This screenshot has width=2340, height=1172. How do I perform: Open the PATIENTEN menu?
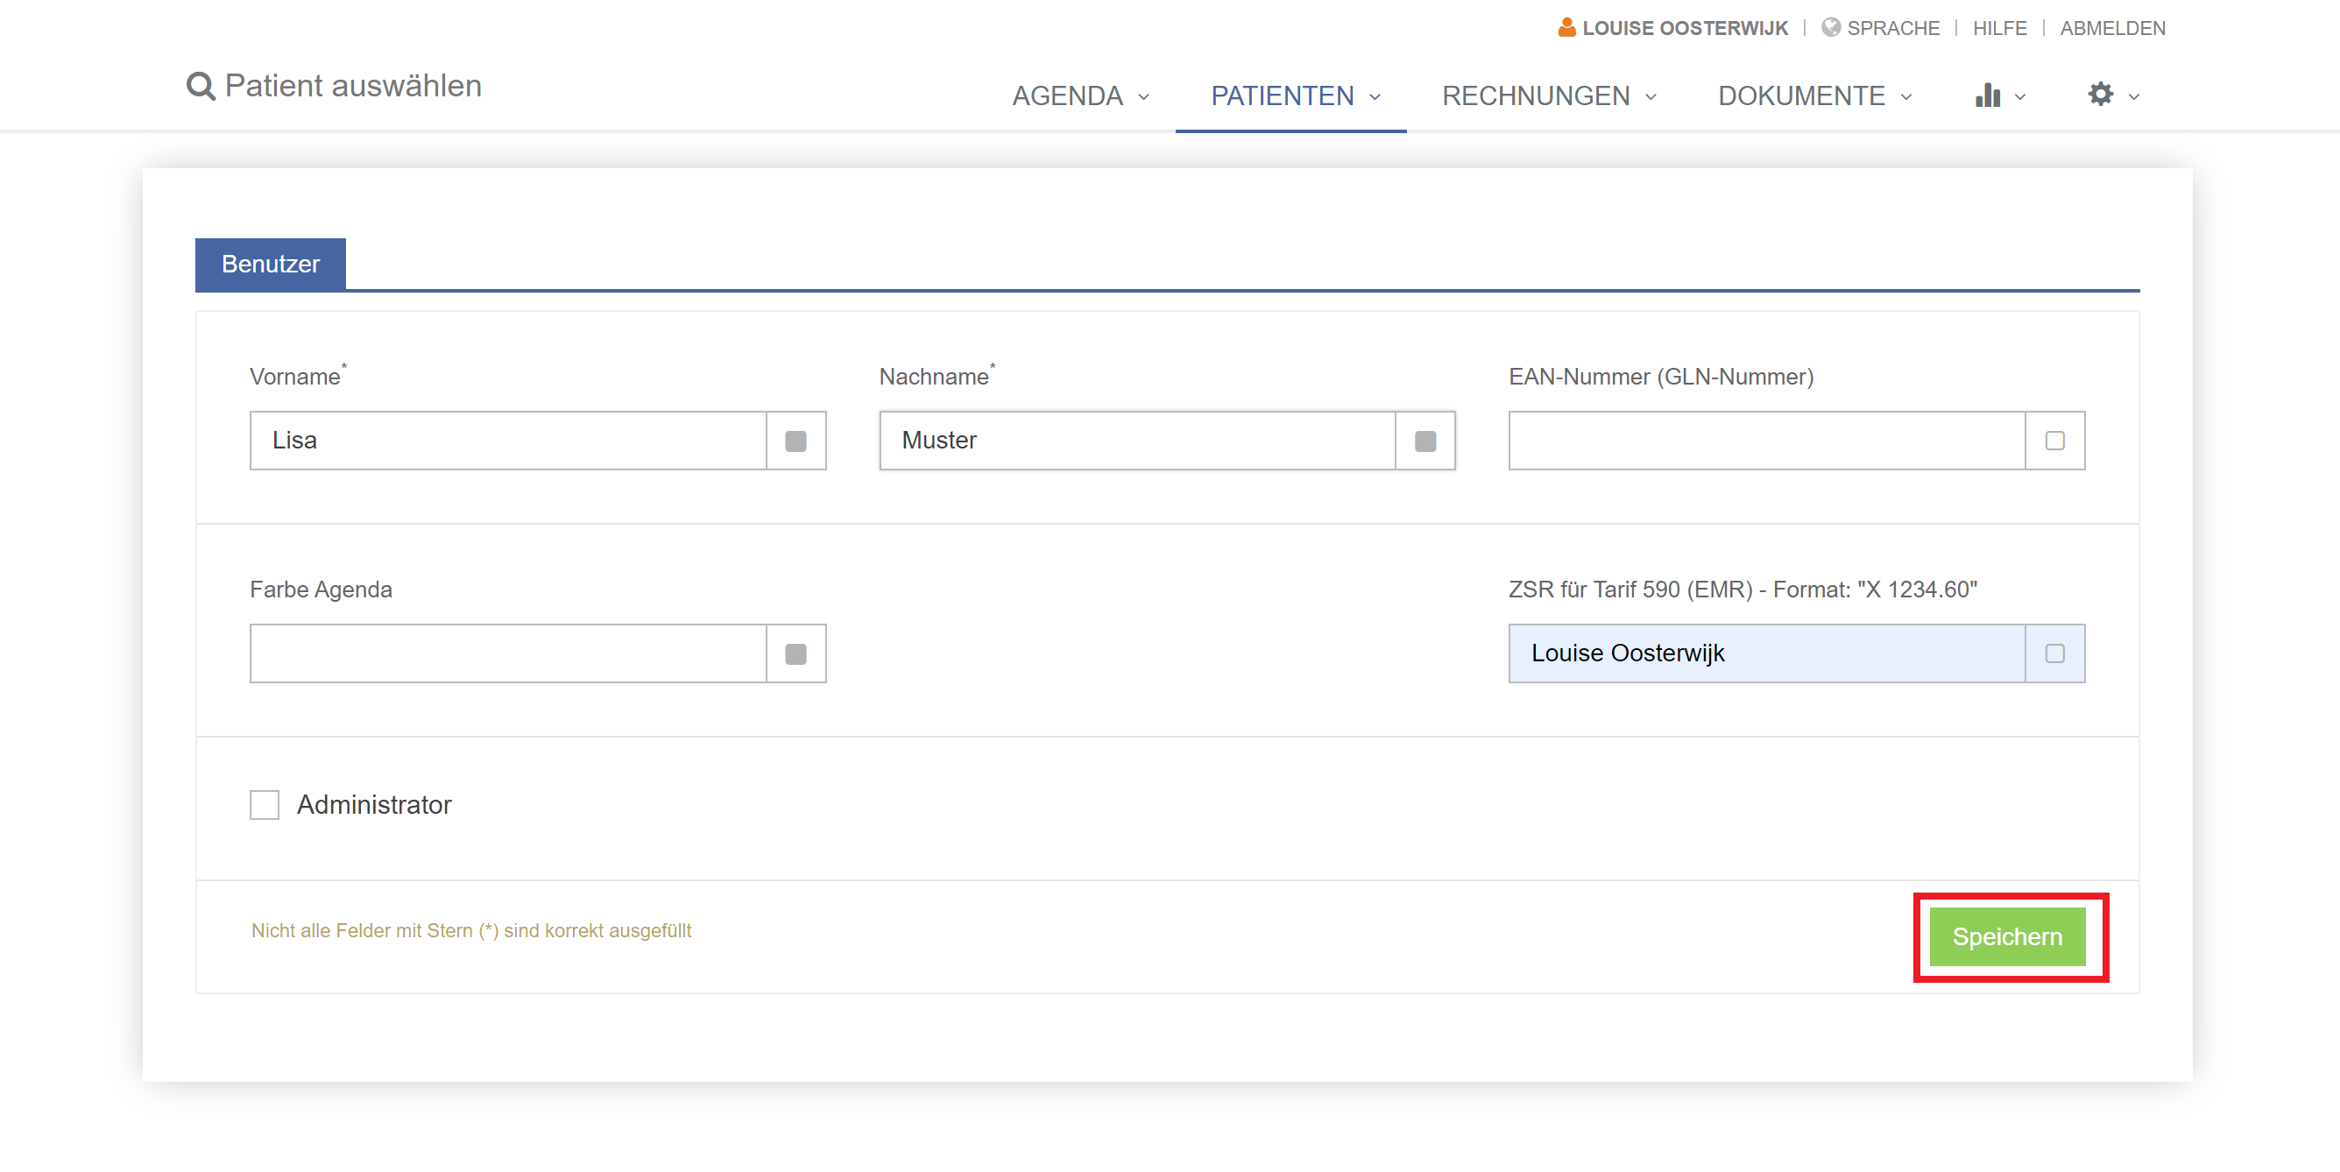tap(1282, 95)
